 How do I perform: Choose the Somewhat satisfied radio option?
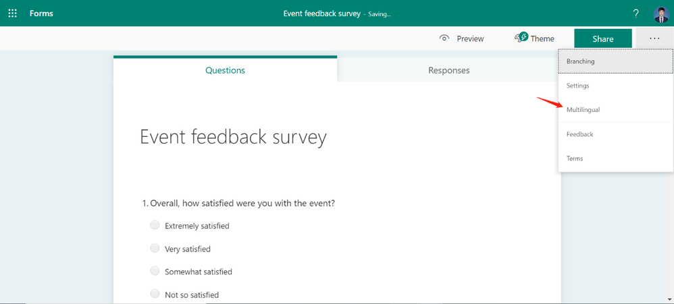155,272
